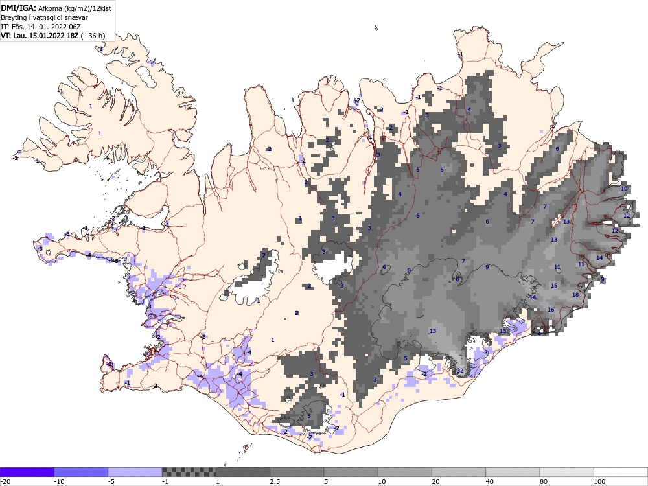Pick the gray 5 to 10 legend swatch
The image size is (648, 486).
tap(351, 472)
